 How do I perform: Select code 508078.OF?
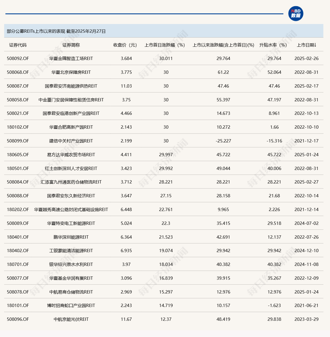point(18,292)
